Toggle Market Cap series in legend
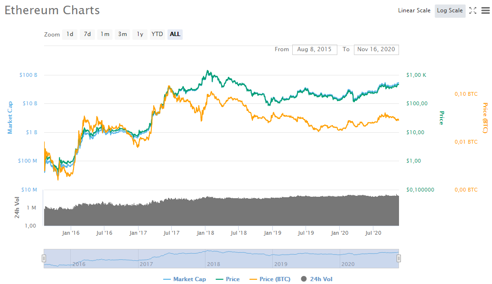The image size is (492, 284). (185, 279)
